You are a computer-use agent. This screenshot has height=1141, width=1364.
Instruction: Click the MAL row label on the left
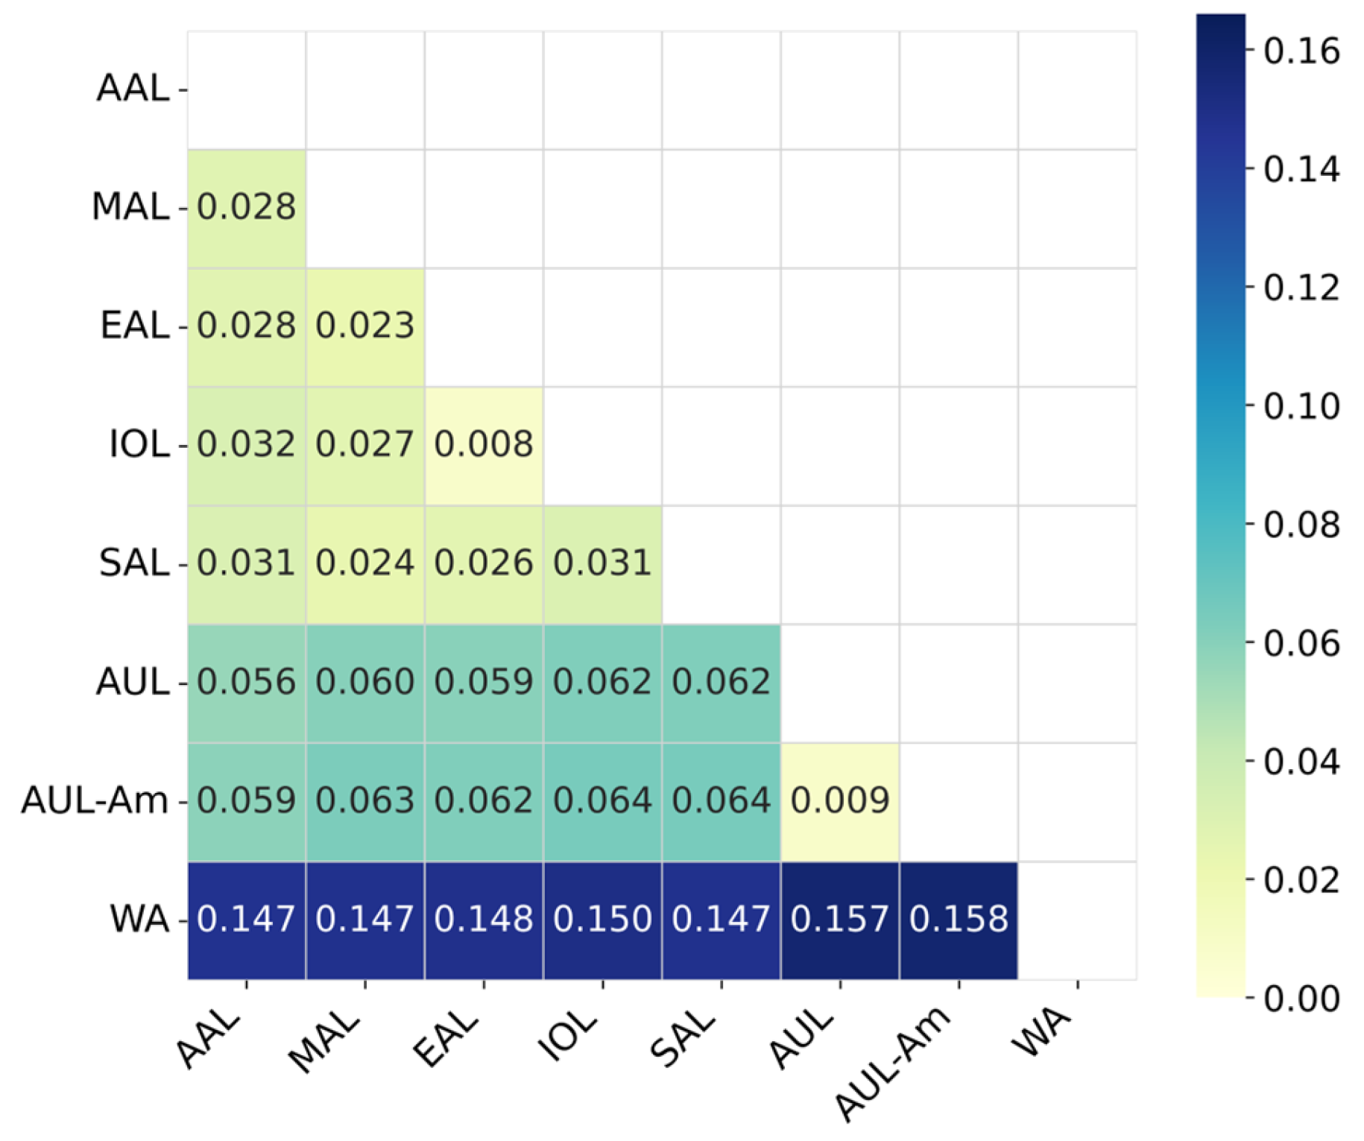point(130,207)
